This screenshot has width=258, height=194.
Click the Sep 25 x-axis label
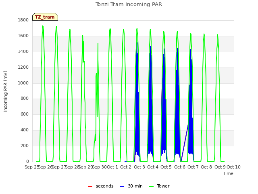32,167
